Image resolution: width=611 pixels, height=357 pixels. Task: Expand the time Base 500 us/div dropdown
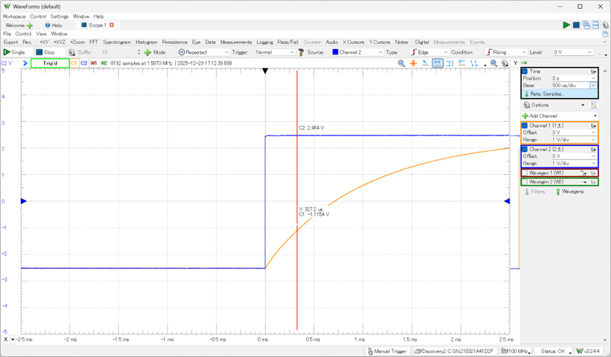(593, 86)
